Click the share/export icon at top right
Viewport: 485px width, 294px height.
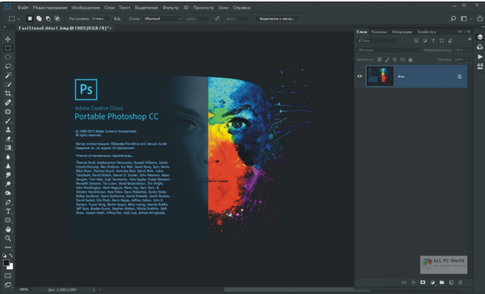(x=480, y=18)
